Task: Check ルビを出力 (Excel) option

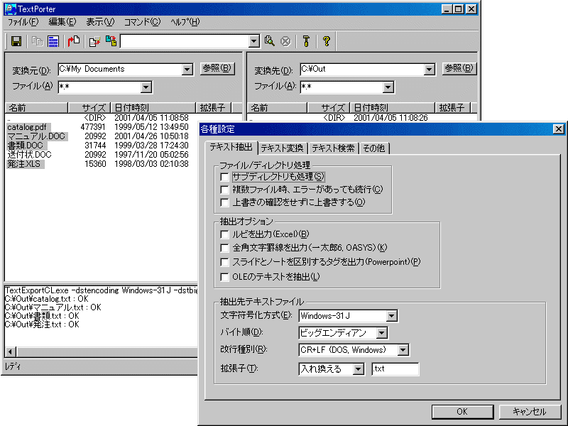Action: (224, 234)
